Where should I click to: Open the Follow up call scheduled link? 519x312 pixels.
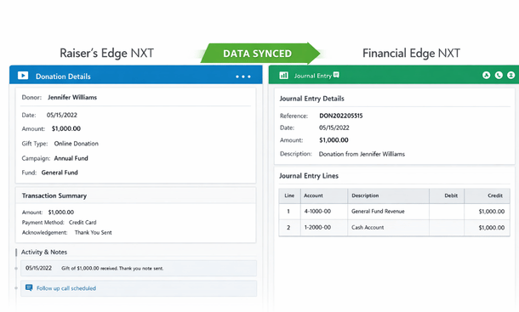66,288
